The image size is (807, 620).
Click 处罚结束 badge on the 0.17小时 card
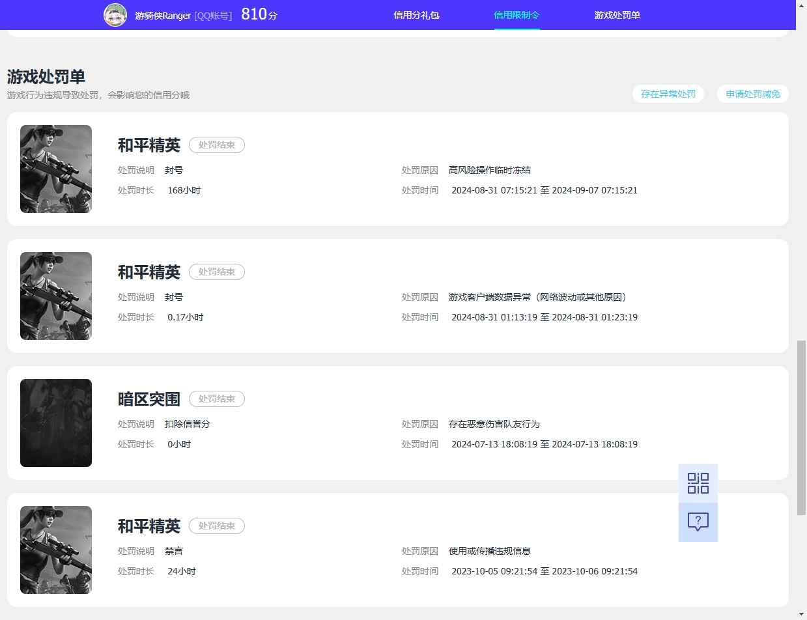pos(217,272)
